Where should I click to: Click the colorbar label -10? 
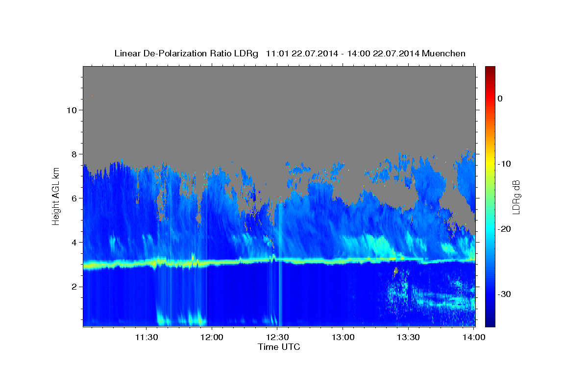tap(504, 164)
